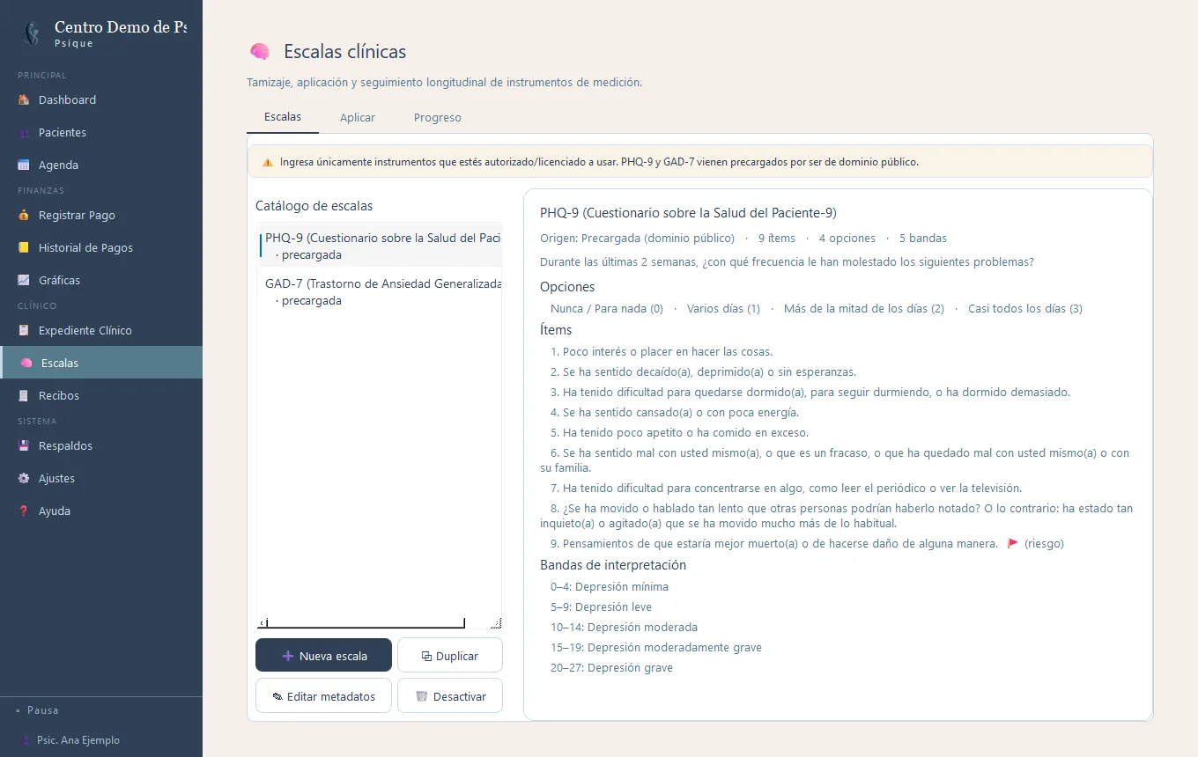
Task: Open the Ayuda question mark icon
Action: click(x=24, y=511)
